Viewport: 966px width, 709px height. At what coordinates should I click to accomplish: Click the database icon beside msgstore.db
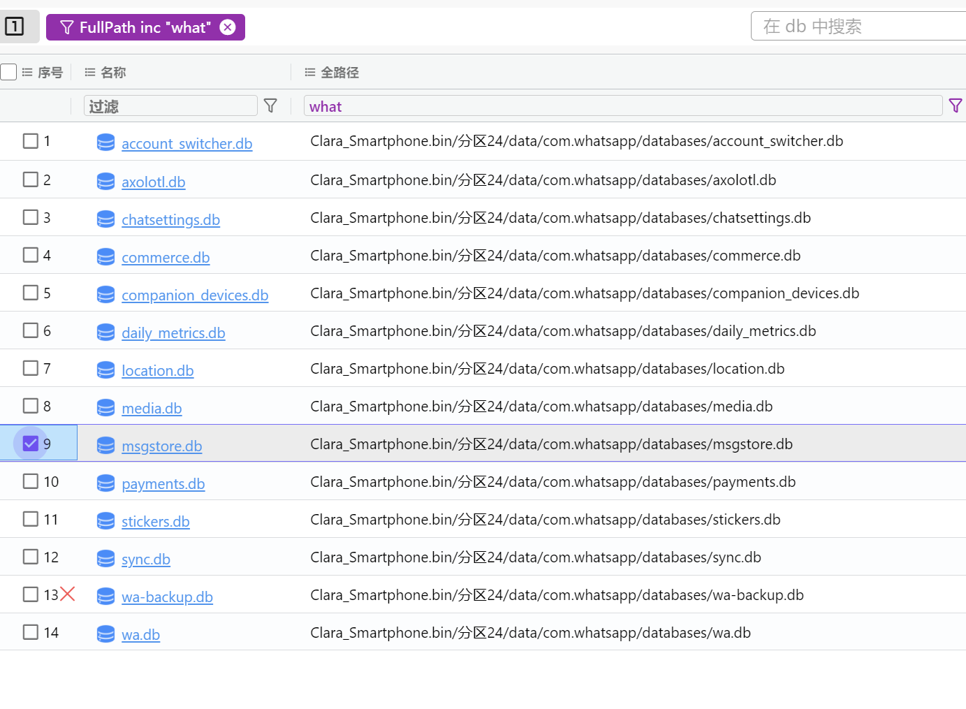(x=105, y=445)
